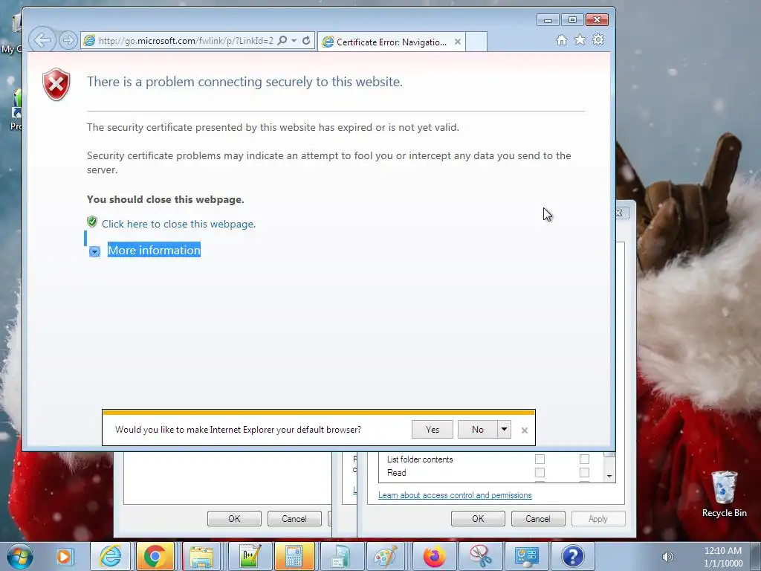Expand the More information section

pos(153,250)
